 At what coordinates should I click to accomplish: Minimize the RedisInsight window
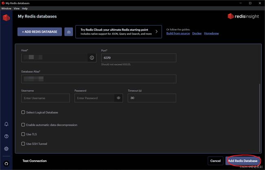(x=241, y=3)
